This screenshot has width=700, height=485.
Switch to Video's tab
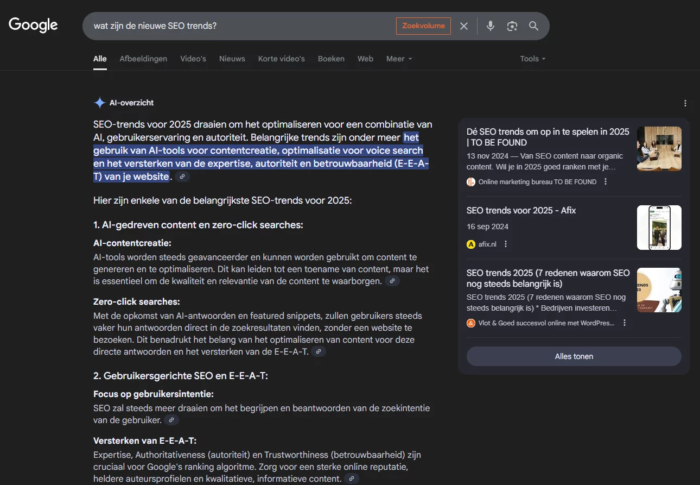(193, 59)
